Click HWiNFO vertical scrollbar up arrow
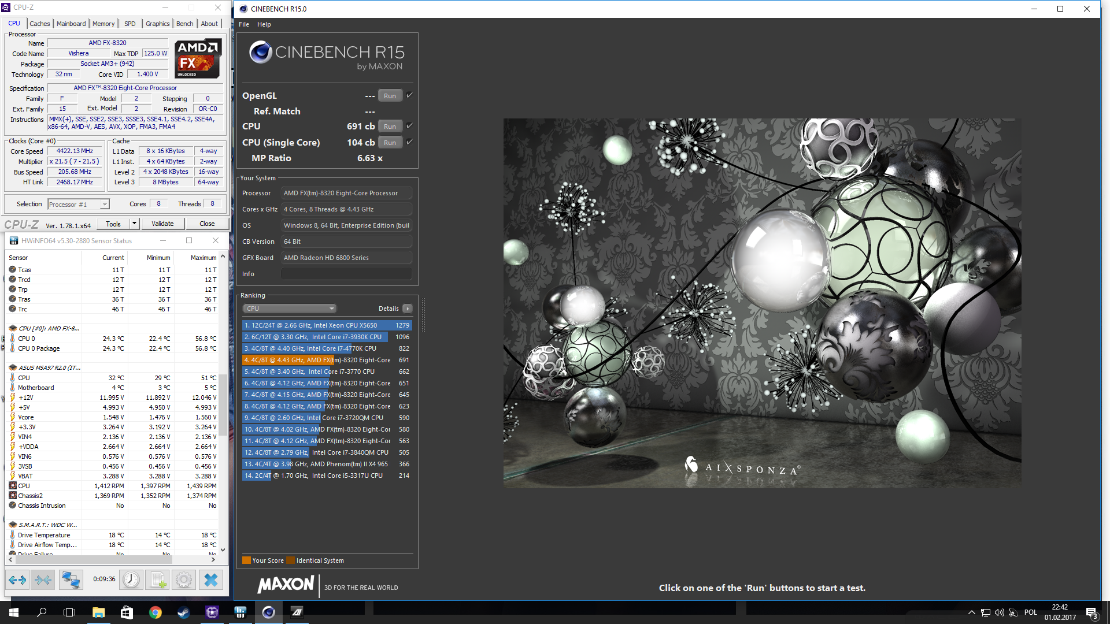Image resolution: width=1110 pixels, height=624 pixels. click(x=223, y=257)
